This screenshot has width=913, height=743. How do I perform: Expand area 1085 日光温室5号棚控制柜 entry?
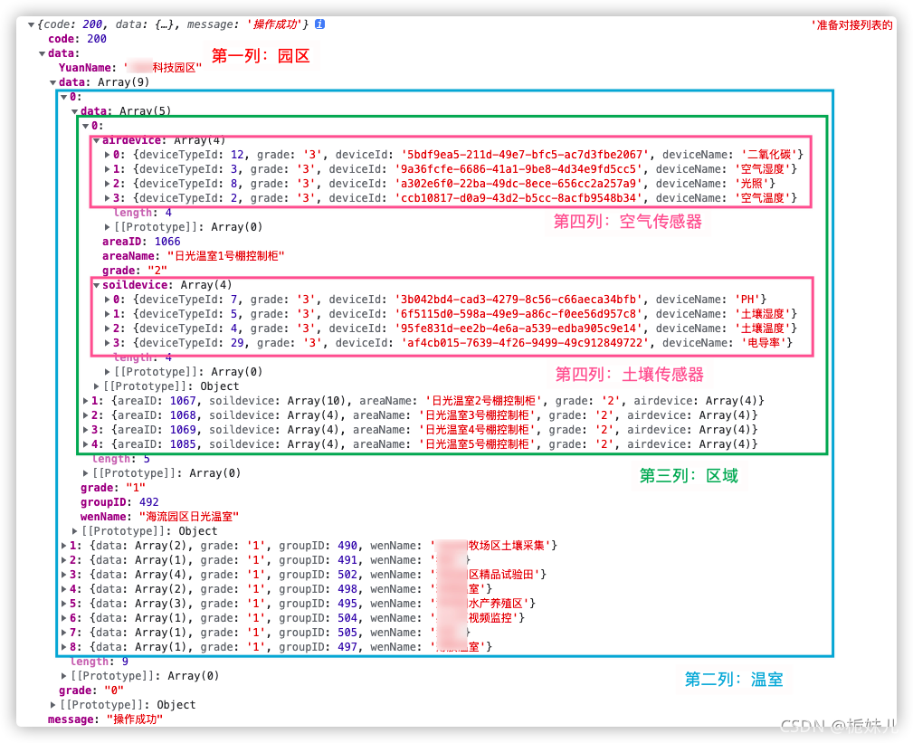(x=87, y=444)
